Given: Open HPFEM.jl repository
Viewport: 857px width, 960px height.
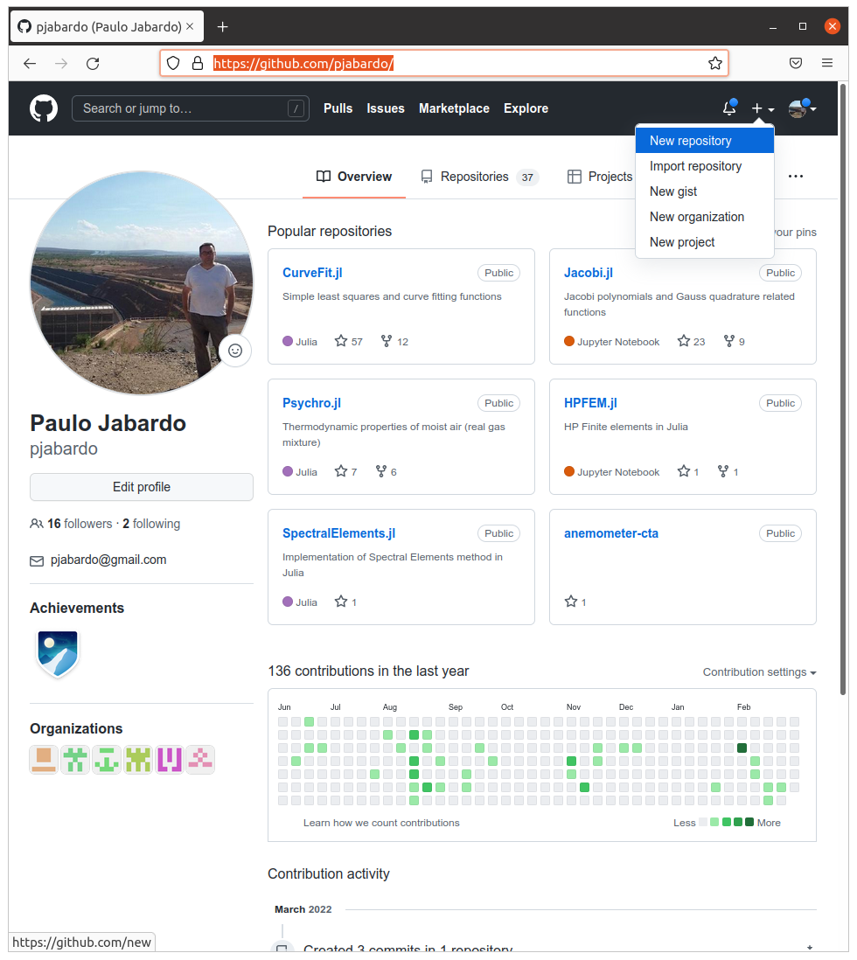Looking at the screenshot, I should pyautogui.click(x=590, y=403).
